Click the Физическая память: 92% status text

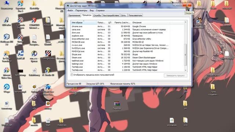pyautogui.click(x=123, y=84)
